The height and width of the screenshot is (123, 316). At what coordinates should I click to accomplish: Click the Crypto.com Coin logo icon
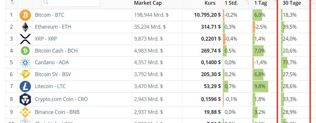[25, 99]
